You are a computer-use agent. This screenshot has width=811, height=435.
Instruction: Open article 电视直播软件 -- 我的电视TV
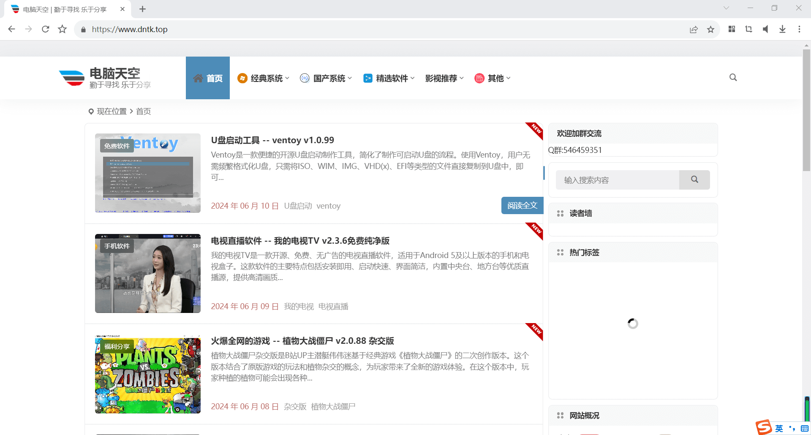coord(300,241)
